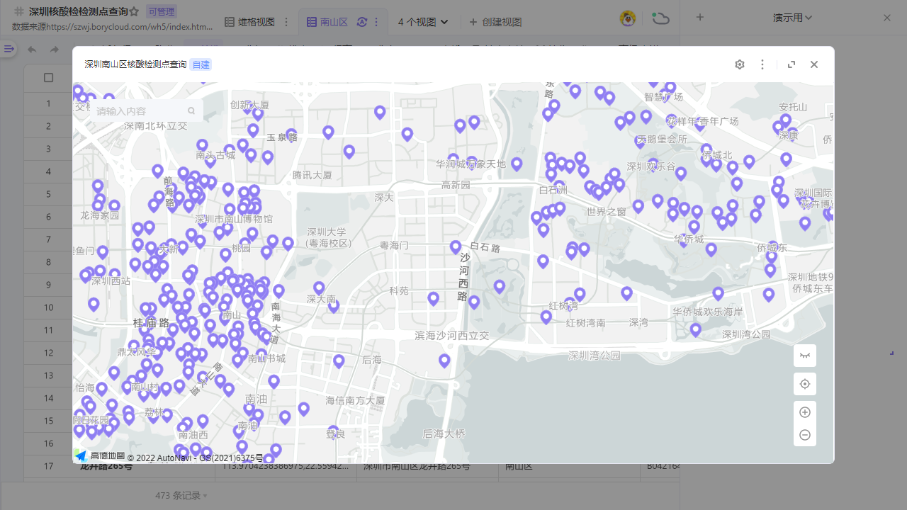
Task: Open the map widget three-dot menu
Action: point(762,64)
